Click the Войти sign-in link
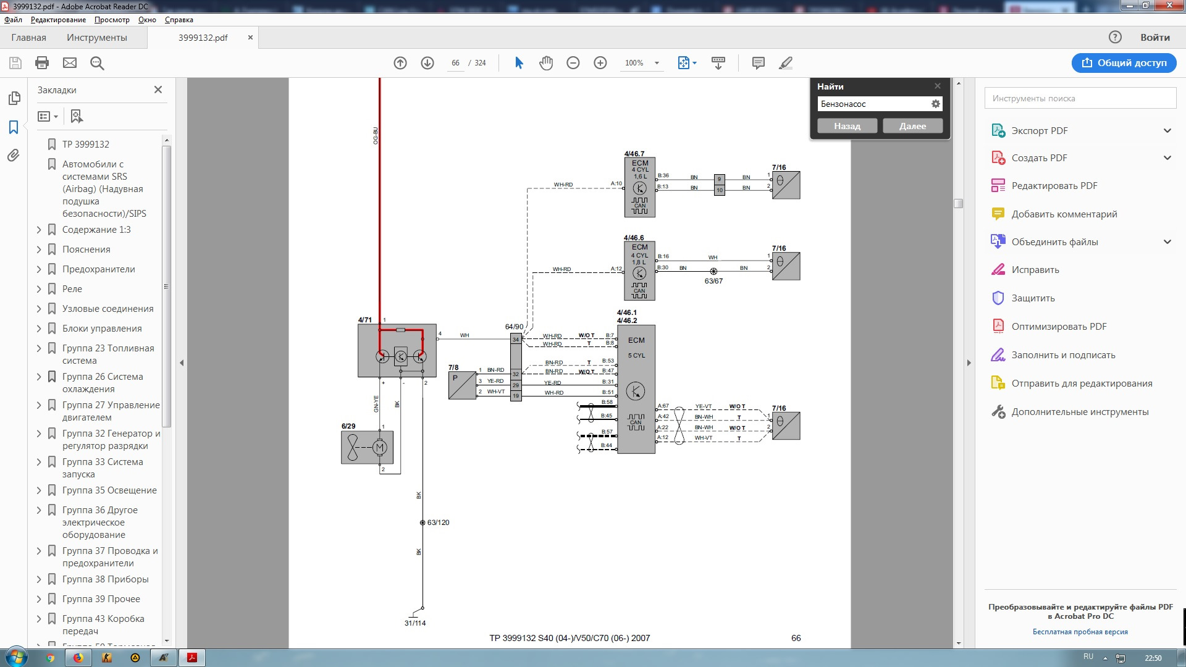Viewport: 1186px width, 667px height. click(x=1154, y=37)
